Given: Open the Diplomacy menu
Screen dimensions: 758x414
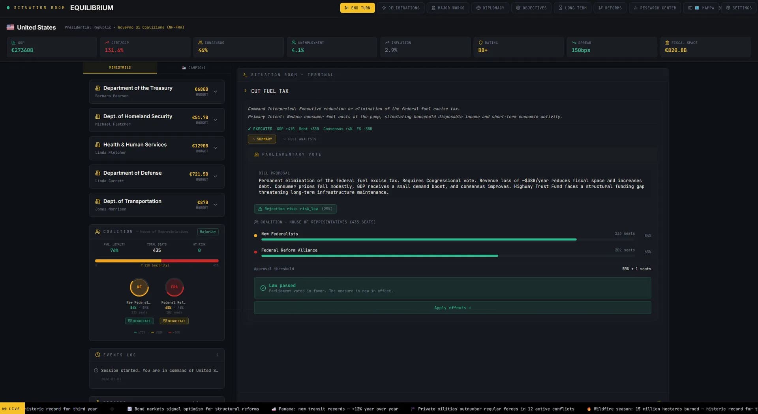Looking at the screenshot, I should (490, 8).
